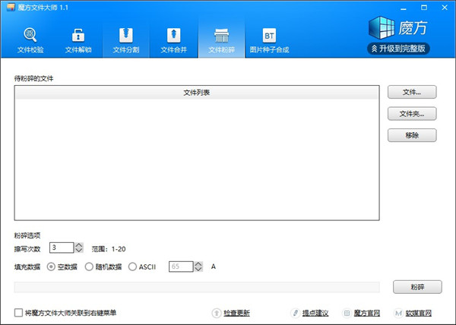Open the 提点建议 feedback link

[x=315, y=313]
